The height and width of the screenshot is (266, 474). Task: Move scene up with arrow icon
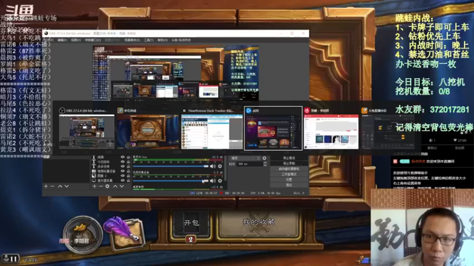coord(60,186)
